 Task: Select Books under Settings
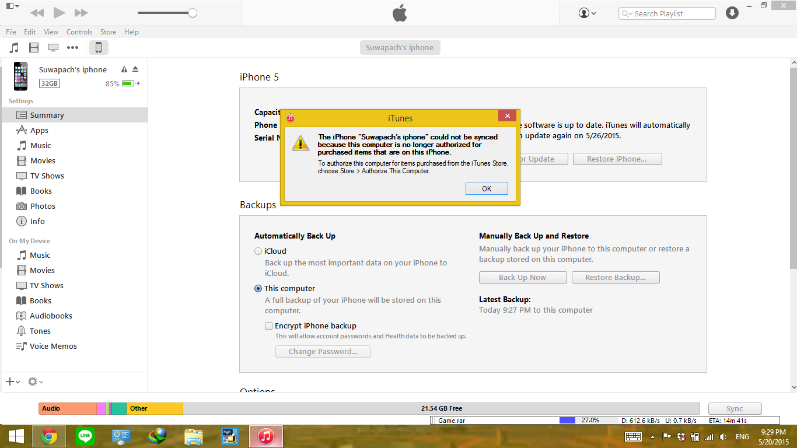click(74, 191)
